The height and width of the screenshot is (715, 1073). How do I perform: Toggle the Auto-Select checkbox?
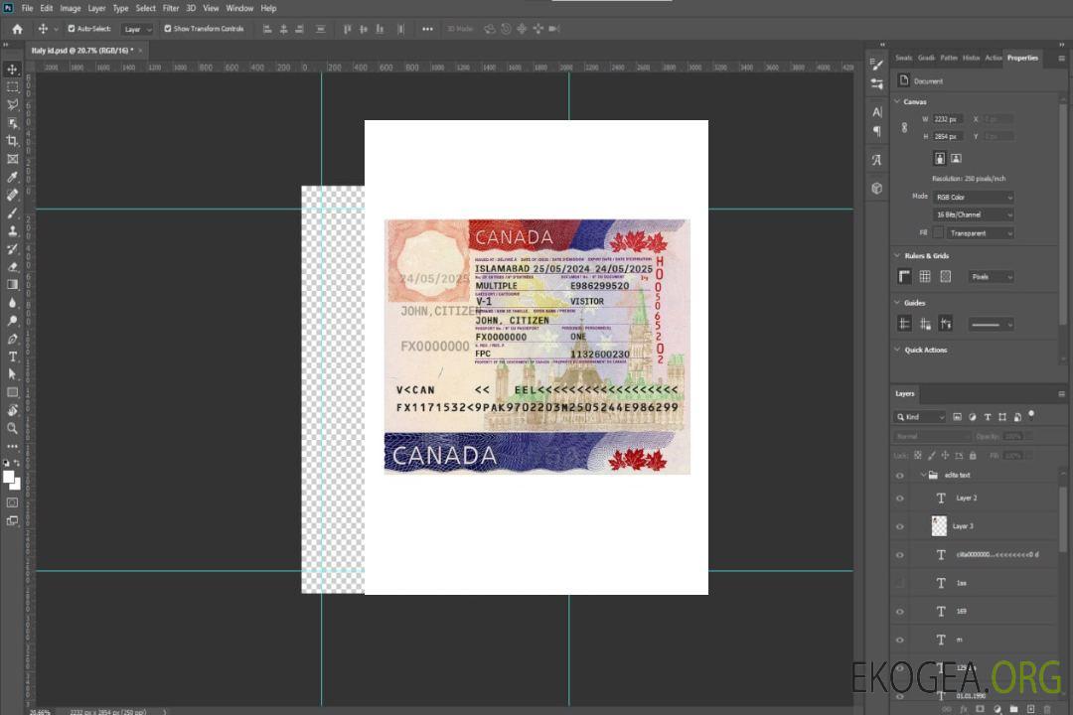pos(72,29)
